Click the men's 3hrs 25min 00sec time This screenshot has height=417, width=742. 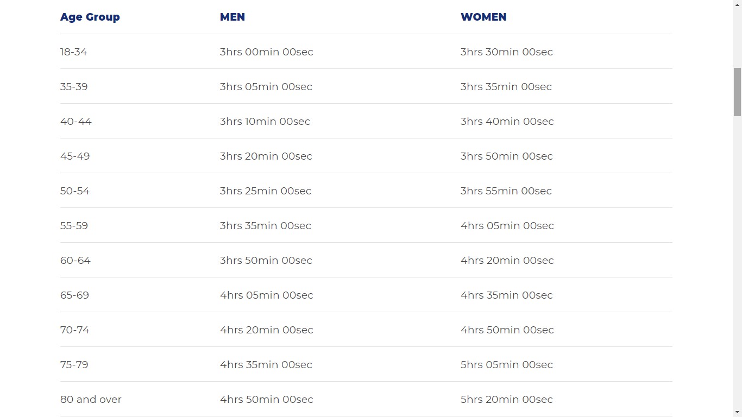point(266,191)
